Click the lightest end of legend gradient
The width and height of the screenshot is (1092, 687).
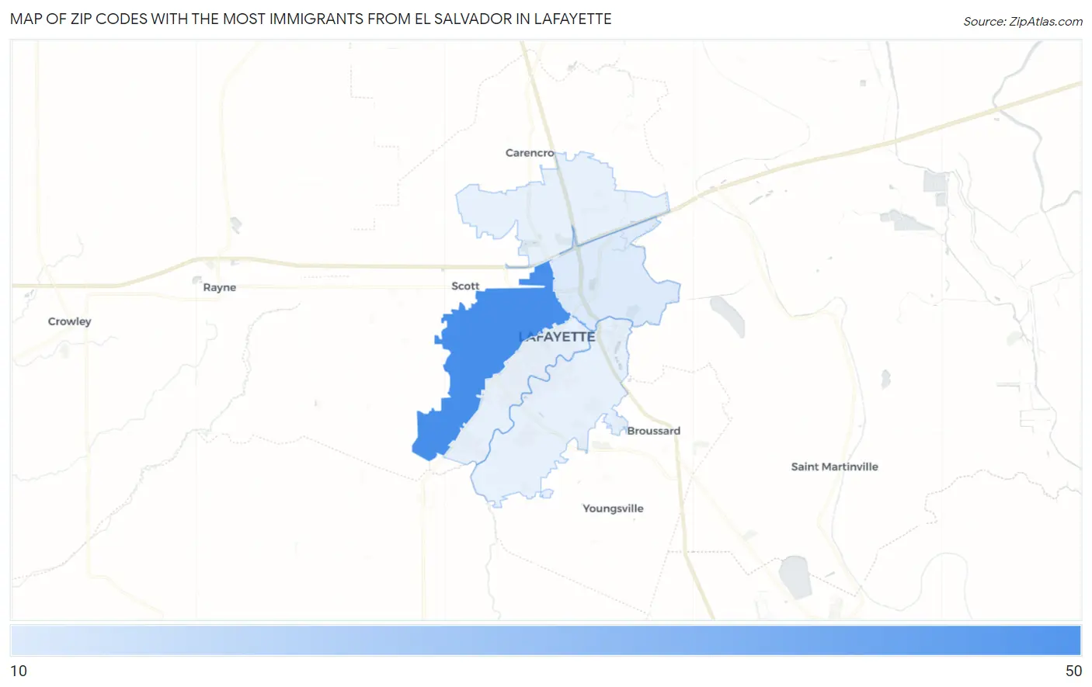23,641
